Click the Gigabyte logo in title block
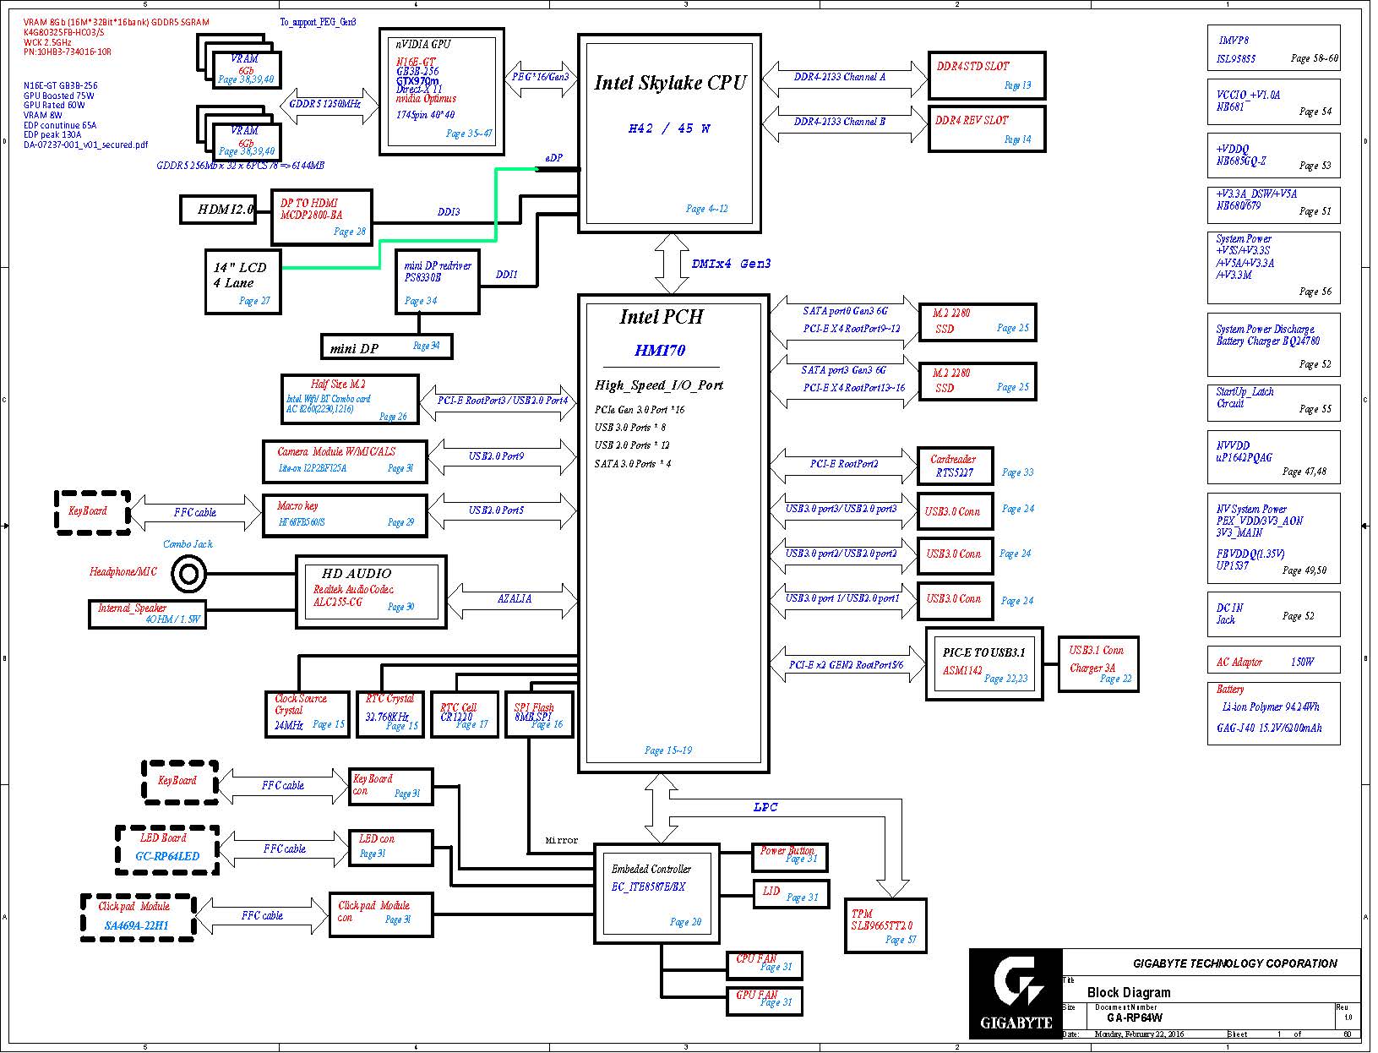This screenshot has width=1378, height=1053. (x=1015, y=993)
